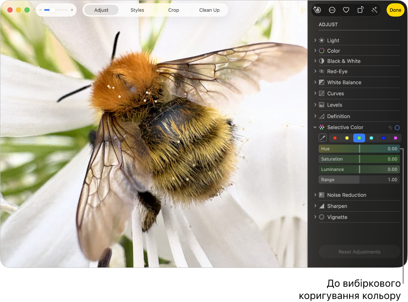The height and width of the screenshot is (302, 408).
Task: Click the rotate photo icon
Action: [x=360, y=10]
